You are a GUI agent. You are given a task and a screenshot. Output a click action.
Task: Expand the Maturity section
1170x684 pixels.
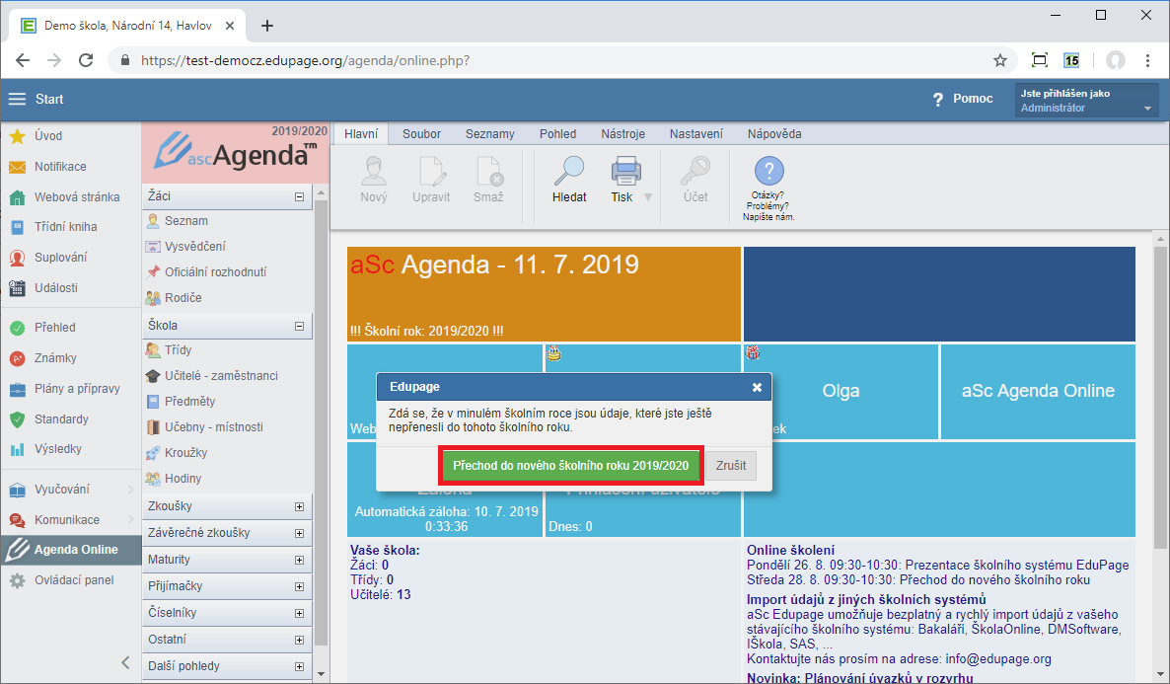pyautogui.click(x=299, y=561)
